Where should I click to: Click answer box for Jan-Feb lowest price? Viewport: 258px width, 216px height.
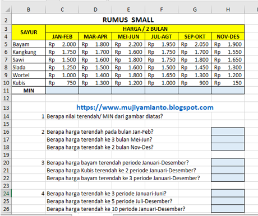[x=228, y=132]
